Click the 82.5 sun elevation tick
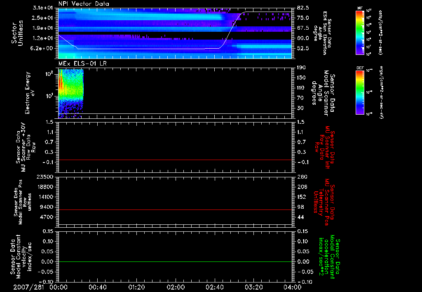Image resolution: width=422 pixels, height=292 pixels. click(x=303, y=8)
